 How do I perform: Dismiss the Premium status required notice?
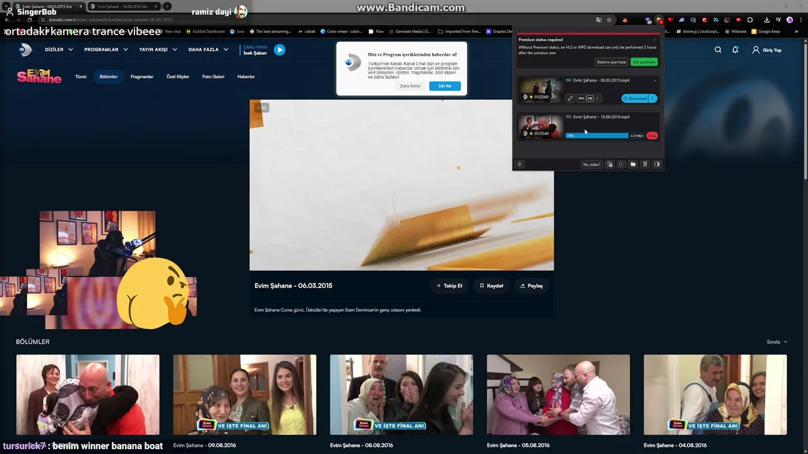pyautogui.click(x=655, y=40)
